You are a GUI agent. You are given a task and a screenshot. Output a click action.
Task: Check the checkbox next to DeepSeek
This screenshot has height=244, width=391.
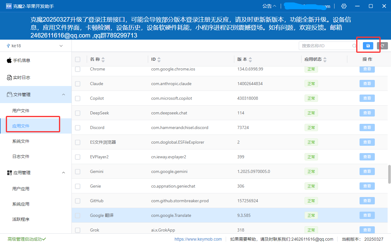(78, 113)
